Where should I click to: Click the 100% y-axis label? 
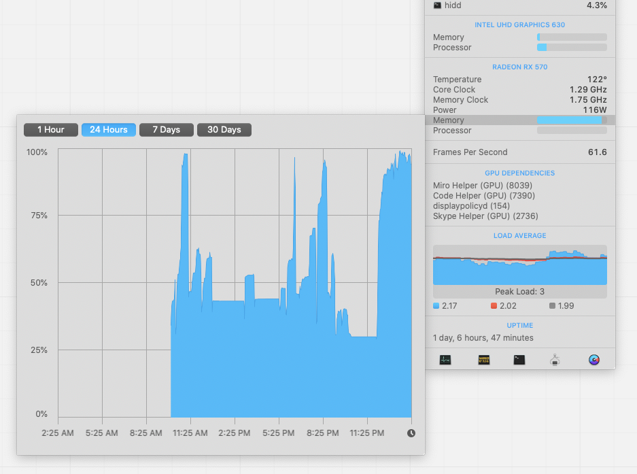pos(37,152)
